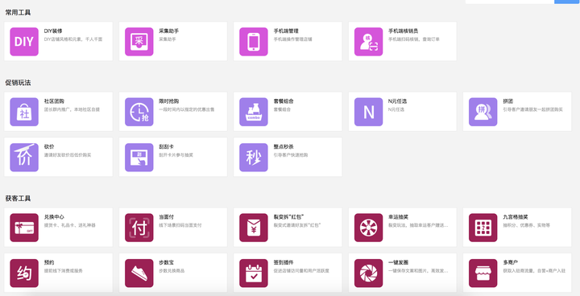The image size is (580, 296).
Task: Open the 兑换中心 gift card icon
Action: [24, 228]
